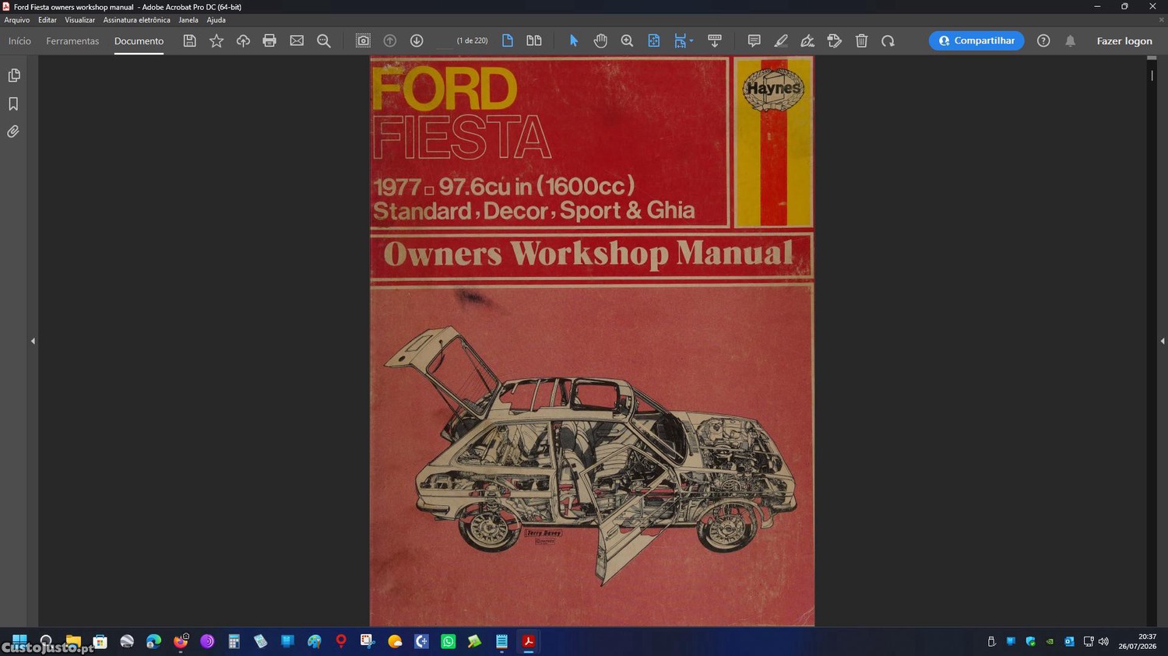Screen dimensions: 1168x656
Task: Go to the previous page arrow
Action: tap(390, 40)
